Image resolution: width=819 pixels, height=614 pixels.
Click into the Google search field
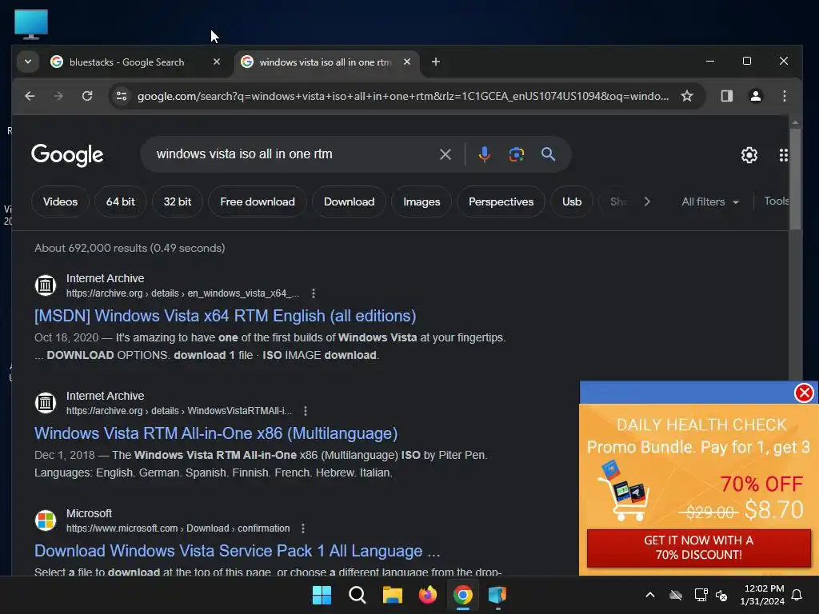pos(293,154)
